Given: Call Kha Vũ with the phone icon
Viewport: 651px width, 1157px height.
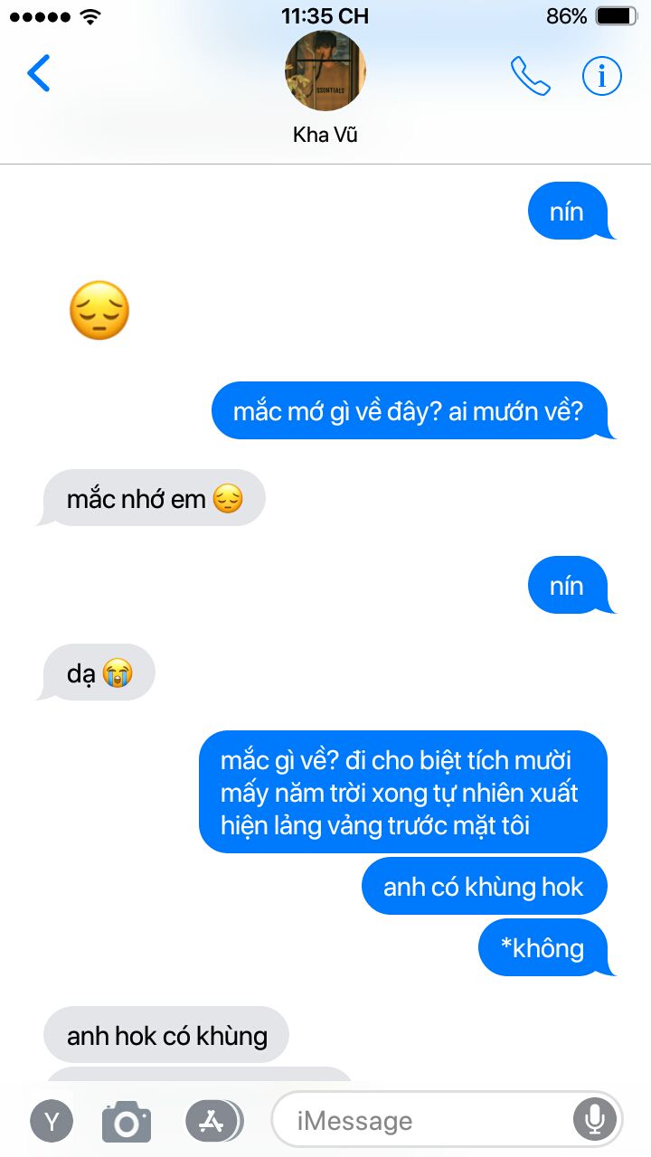Looking at the screenshot, I should point(531,76).
